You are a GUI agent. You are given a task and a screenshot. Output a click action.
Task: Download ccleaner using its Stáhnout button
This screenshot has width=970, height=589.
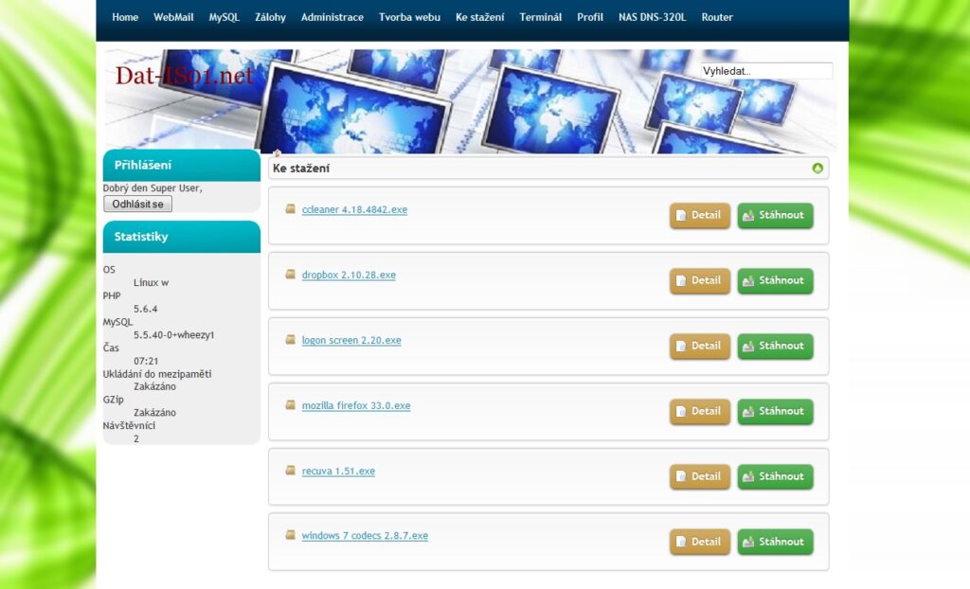click(x=775, y=216)
